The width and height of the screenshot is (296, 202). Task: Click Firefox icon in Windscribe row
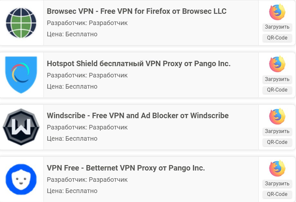277,116
